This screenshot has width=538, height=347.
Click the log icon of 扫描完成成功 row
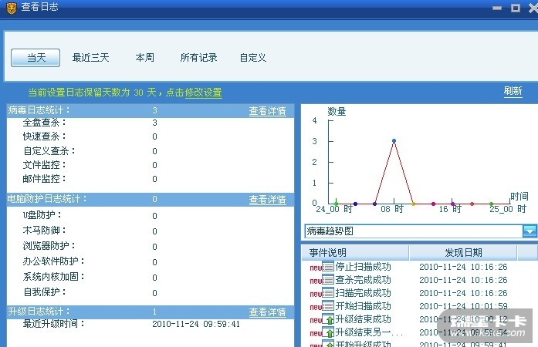[328, 293]
